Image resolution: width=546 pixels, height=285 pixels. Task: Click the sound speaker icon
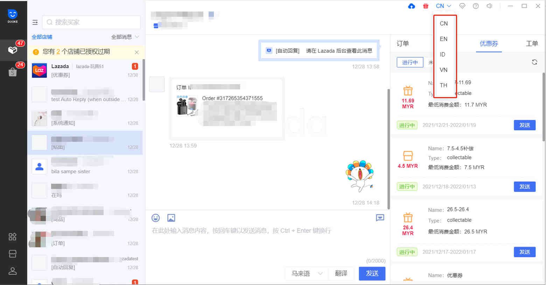point(489,6)
